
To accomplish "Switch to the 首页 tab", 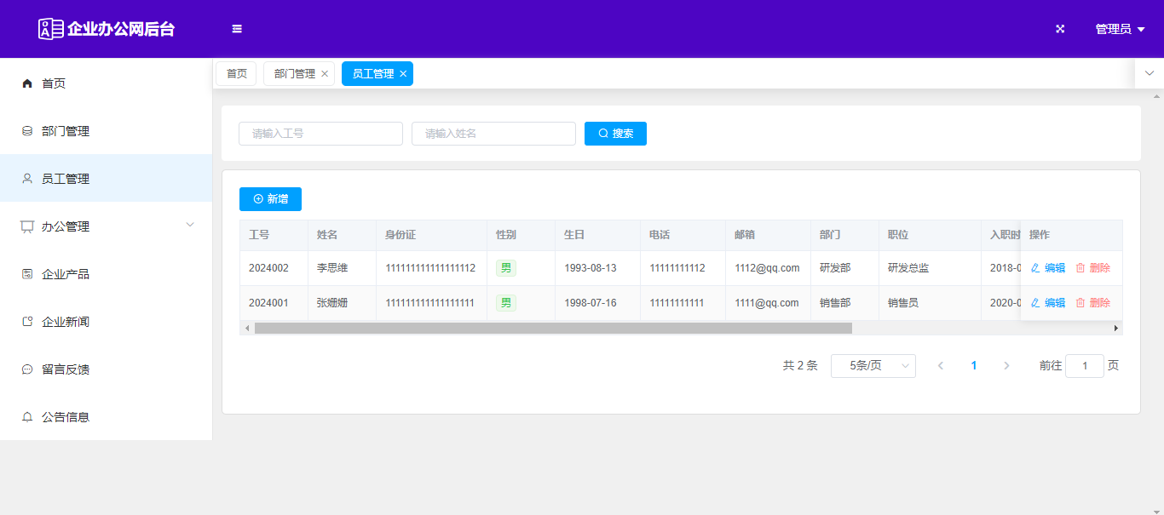I will tap(236, 74).
